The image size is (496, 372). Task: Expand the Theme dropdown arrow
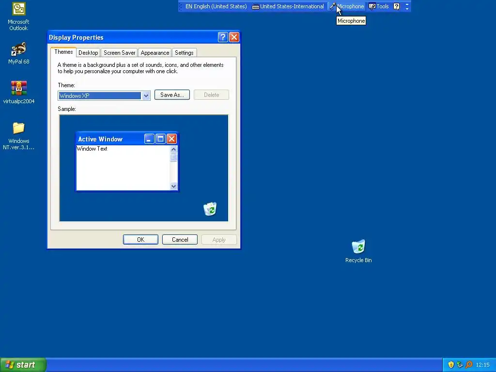(146, 95)
